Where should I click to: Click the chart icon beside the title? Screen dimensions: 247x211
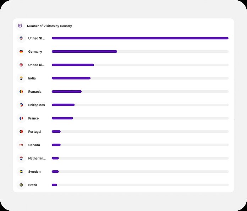pos(20,26)
